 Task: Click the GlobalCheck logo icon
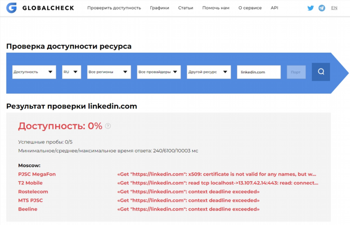[11, 8]
